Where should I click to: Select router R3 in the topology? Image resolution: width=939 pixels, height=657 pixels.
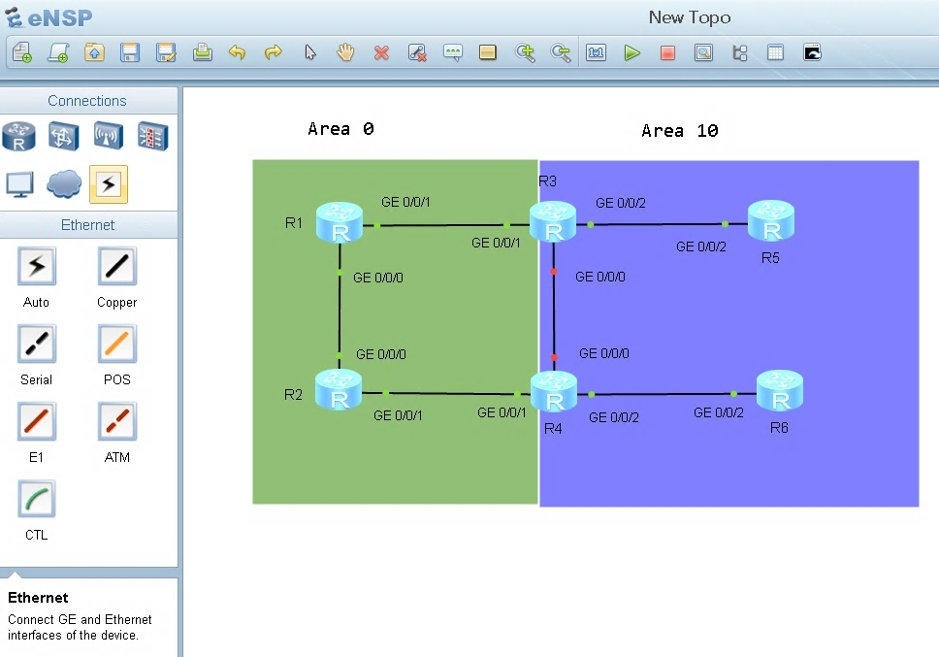[x=553, y=221]
